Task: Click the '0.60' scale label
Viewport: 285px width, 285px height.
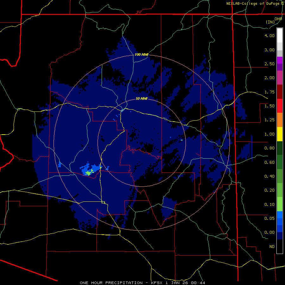Action: (x=269, y=162)
